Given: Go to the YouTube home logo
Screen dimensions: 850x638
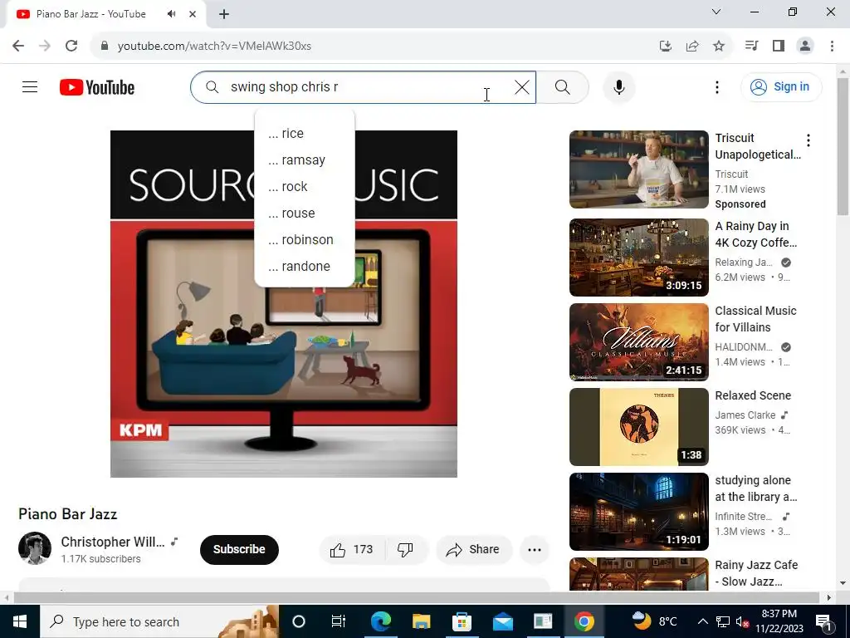Looking at the screenshot, I should [x=97, y=87].
